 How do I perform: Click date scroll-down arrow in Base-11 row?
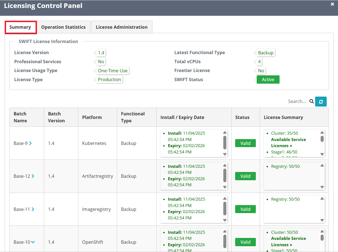(225, 220)
